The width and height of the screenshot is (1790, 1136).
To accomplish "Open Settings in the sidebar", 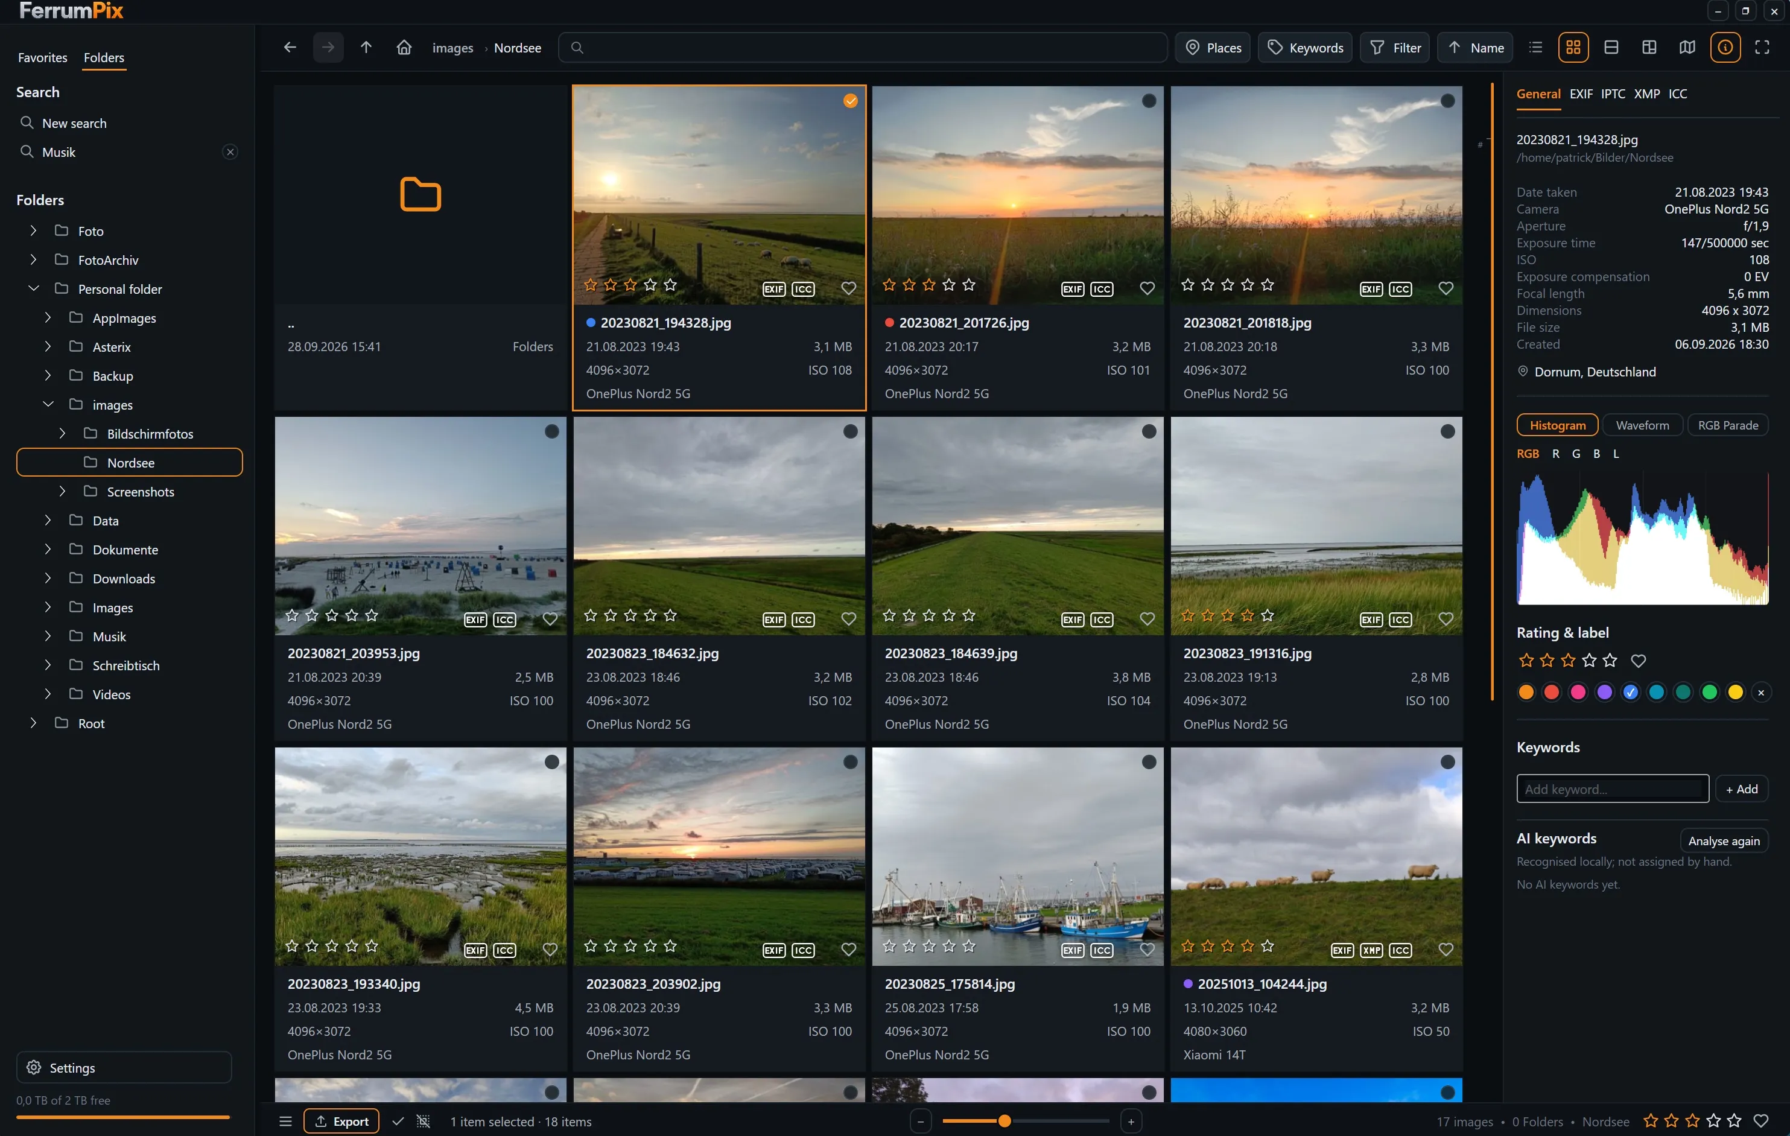I will click(x=124, y=1068).
